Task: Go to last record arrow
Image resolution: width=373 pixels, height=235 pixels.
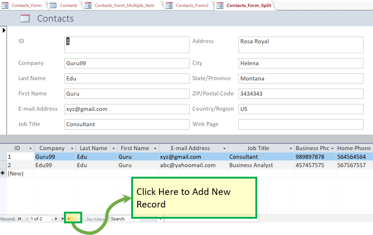Action: click(63, 219)
